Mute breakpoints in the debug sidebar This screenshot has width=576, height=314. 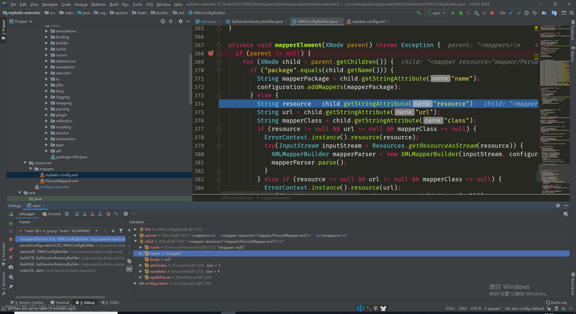point(11,257)
